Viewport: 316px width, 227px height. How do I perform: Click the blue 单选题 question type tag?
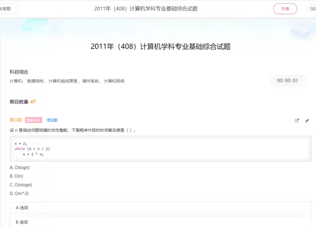[x=52, y=120]
